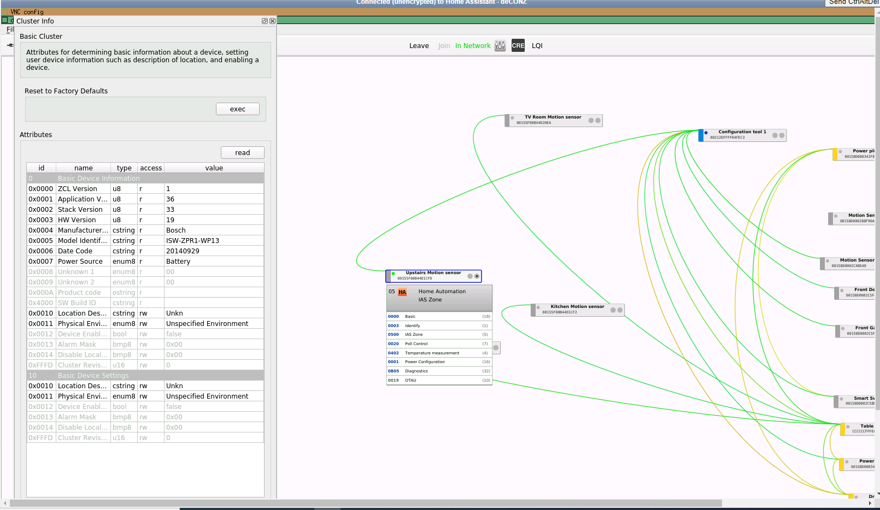
Task: Expand Configuration tool 1 endpoint dropdown dot
Action: [782, 135]
